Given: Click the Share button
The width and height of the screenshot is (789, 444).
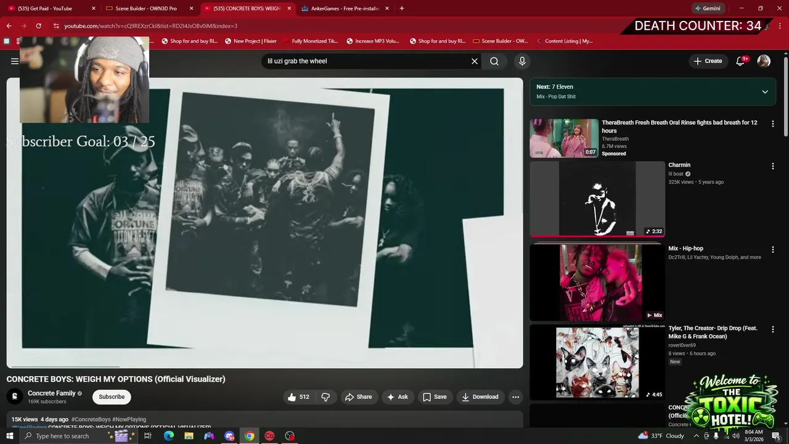Looking at the screenshot, I should (x=358, y=397).
